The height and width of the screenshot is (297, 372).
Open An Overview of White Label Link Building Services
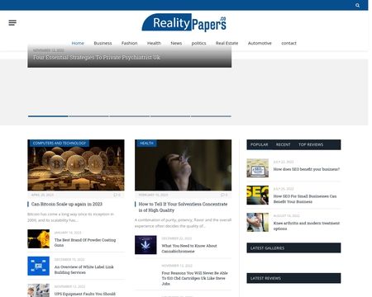coord(83,270)
